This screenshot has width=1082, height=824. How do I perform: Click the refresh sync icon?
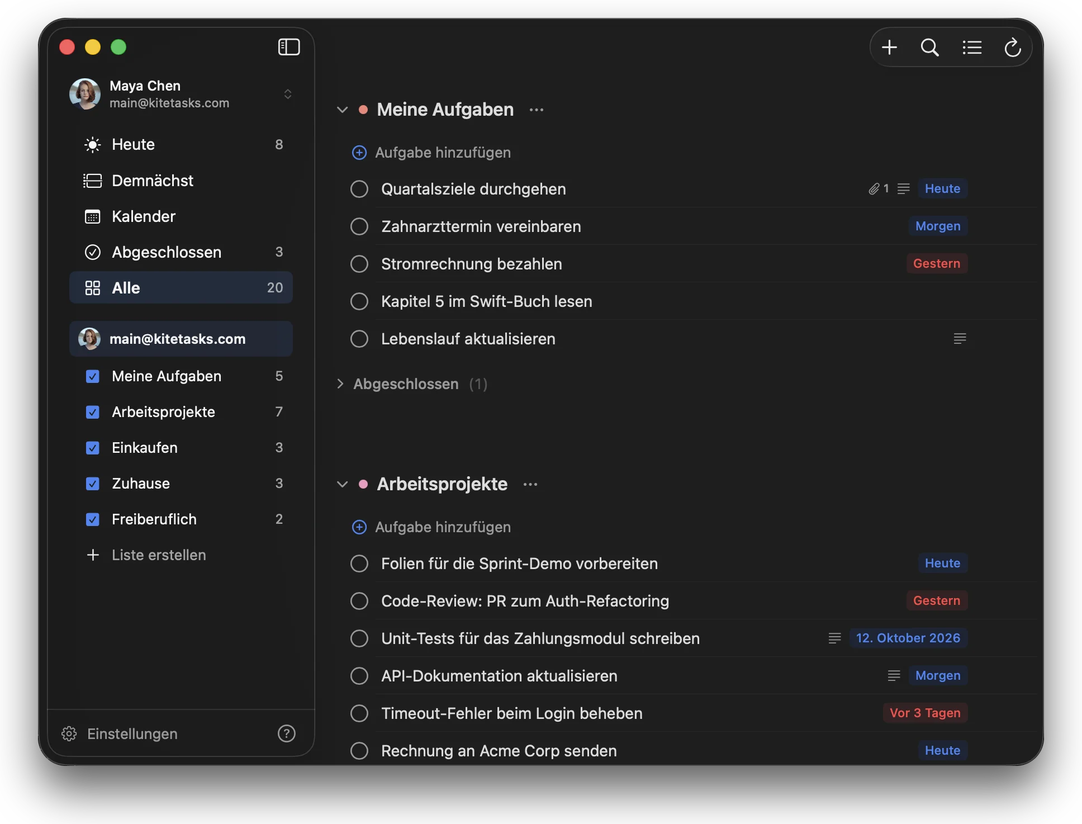coord(1013,47)
